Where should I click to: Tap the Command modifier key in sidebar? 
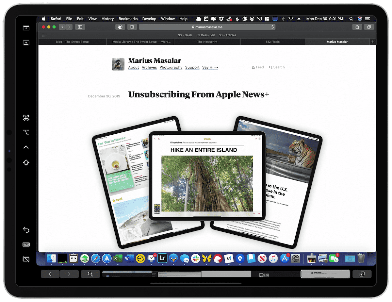coord(26,118)
